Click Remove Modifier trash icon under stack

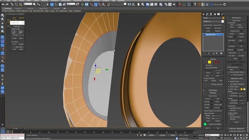(217, 53)
